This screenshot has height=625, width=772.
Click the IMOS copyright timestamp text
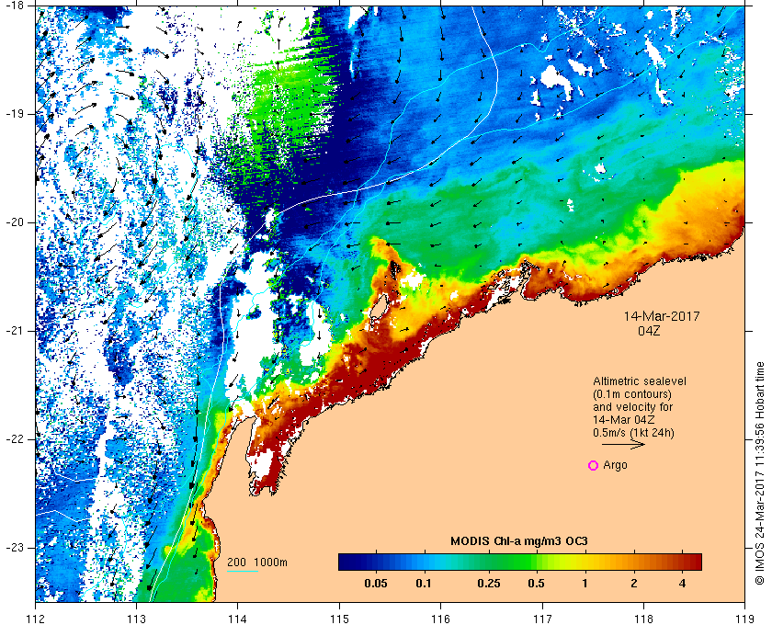(759, 473)
